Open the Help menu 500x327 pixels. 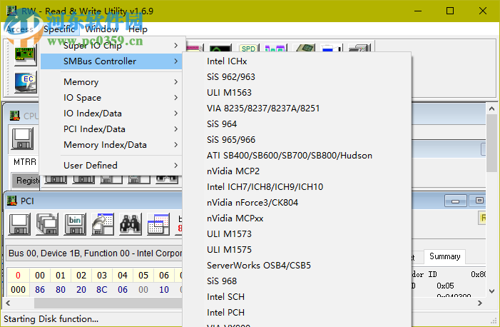(x=138, y=29)
